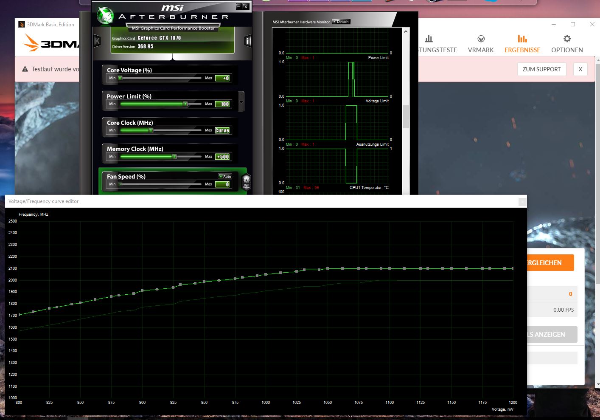600x420 pixels.
Task: Open the OPTIONEN tab in 3DMark
Action: pos(567,44)
